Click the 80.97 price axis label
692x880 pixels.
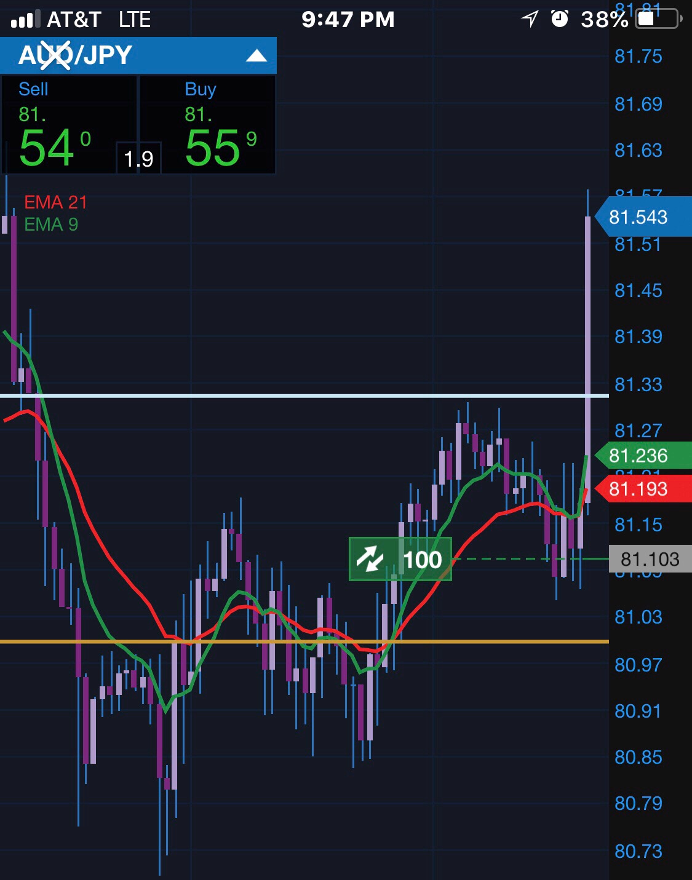tap(638, 665)
